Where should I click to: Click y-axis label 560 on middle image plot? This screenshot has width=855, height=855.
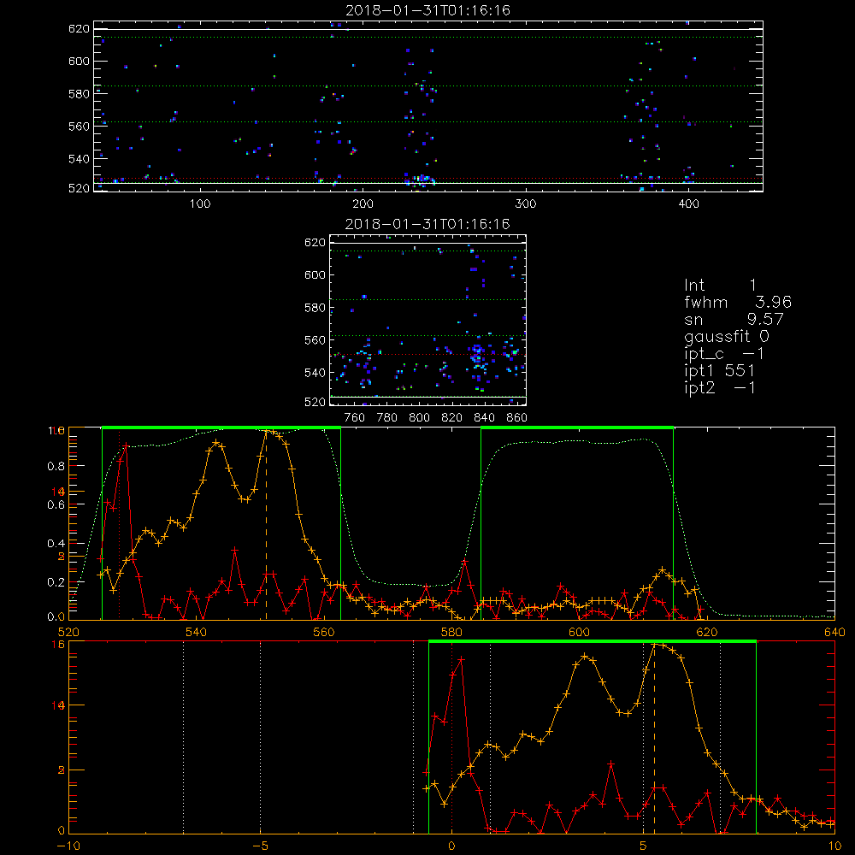315,340
